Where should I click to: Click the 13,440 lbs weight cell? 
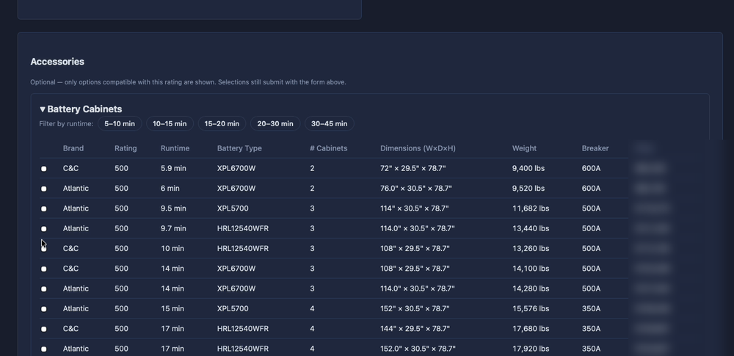click(531, 228)
